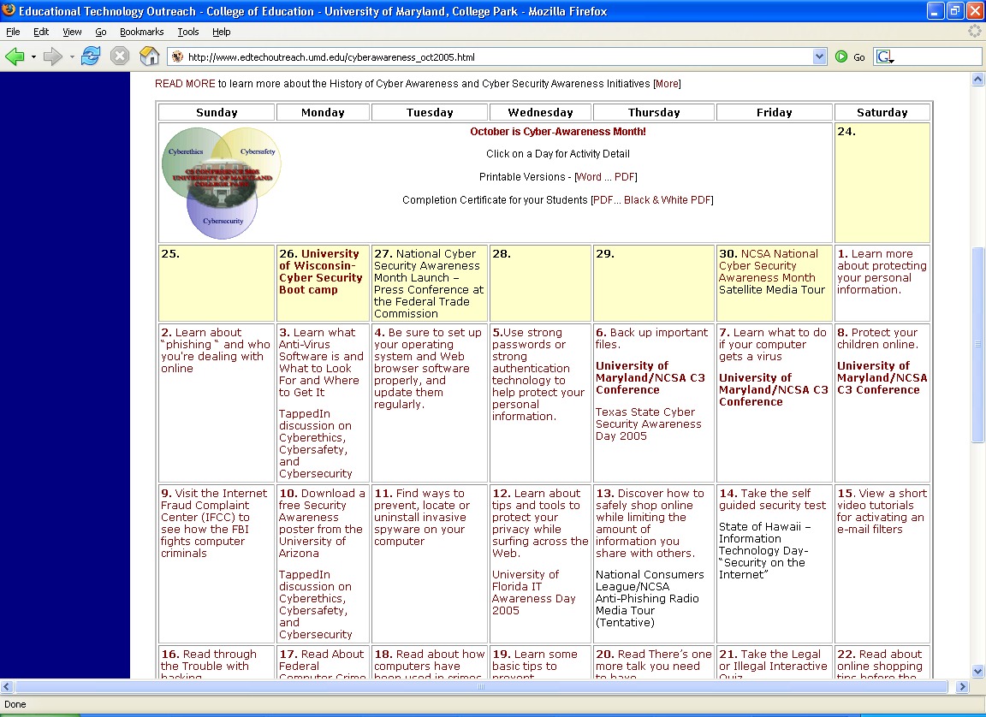The height and width of the screenshot is (717, 986).
Task: Click the Back arrow navigation button
Action: (x=15, y=56)
